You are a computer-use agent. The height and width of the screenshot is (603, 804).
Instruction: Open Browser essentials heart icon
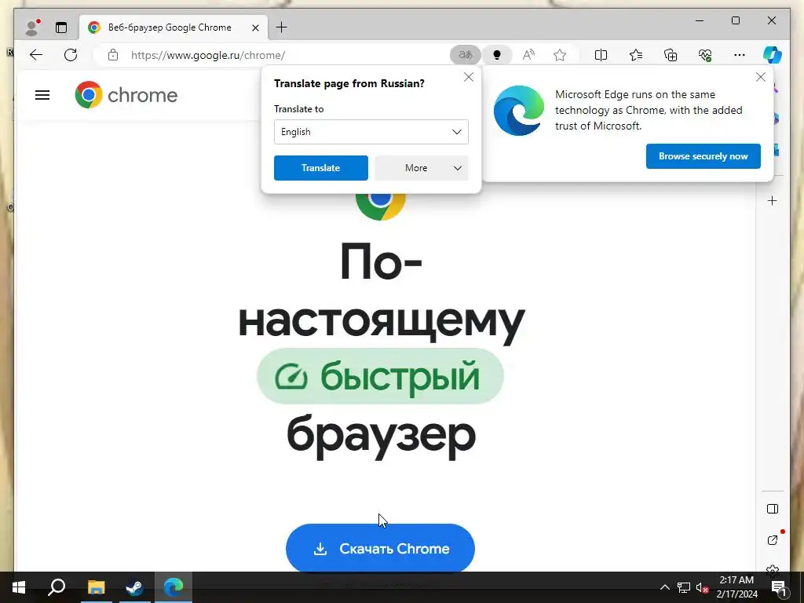pos(705,55)
